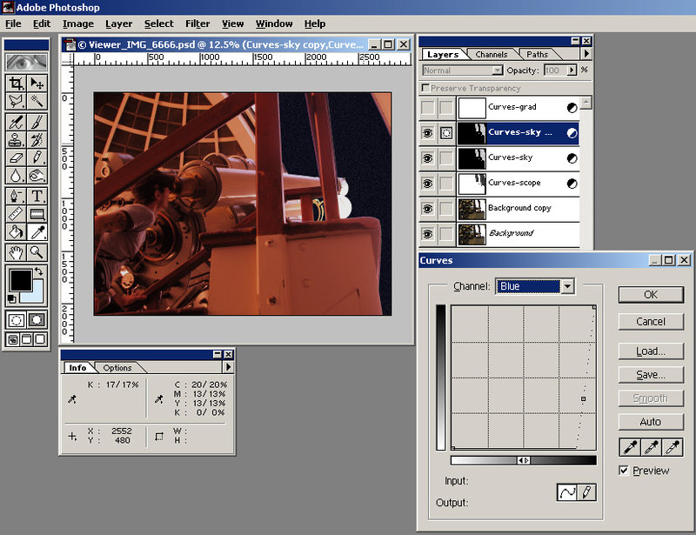
Task: Select the Hand tool
Action: coord(16,252)
